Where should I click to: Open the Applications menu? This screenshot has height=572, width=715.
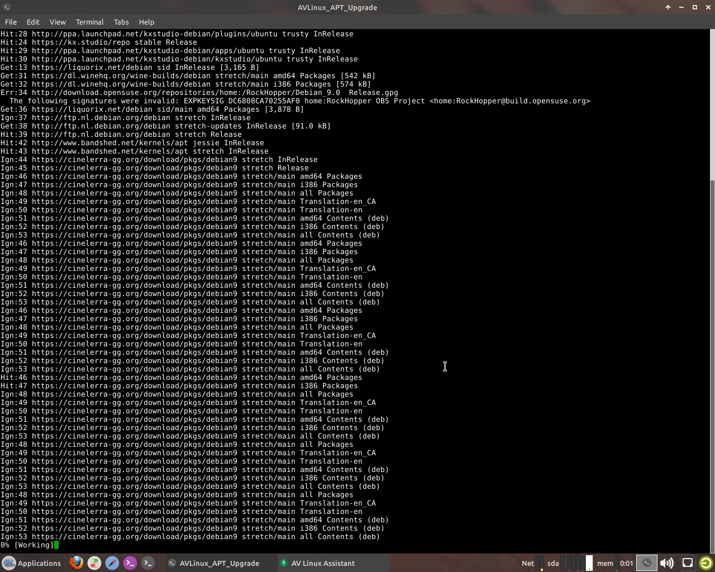(x=31, y=563)
